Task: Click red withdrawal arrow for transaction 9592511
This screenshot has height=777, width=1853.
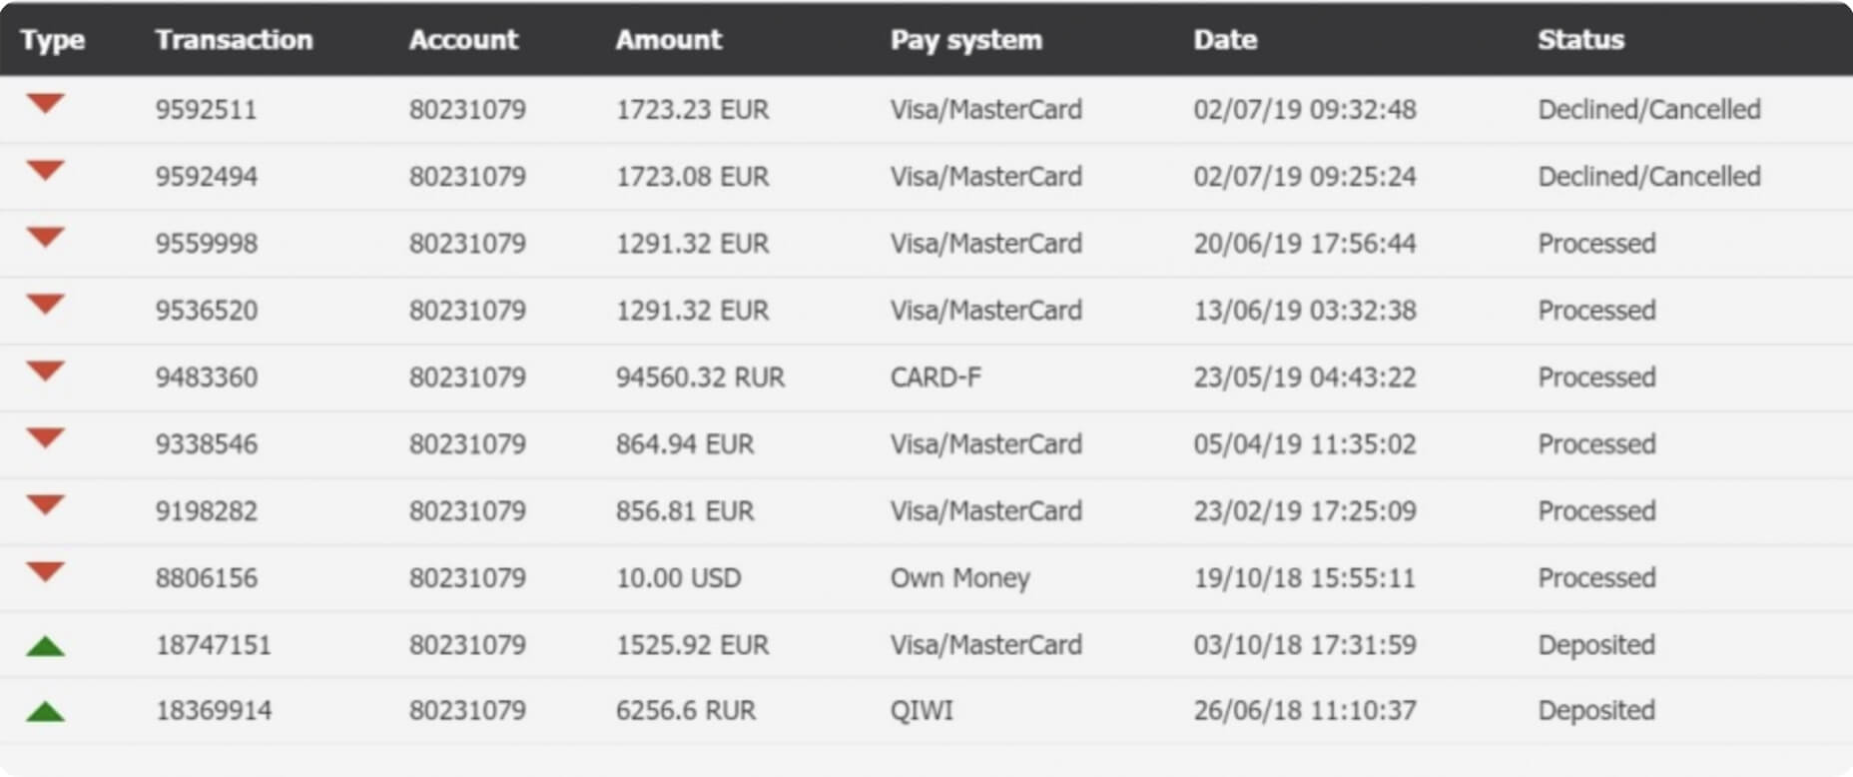Action: pyautogui.click(x=46, y=104)
